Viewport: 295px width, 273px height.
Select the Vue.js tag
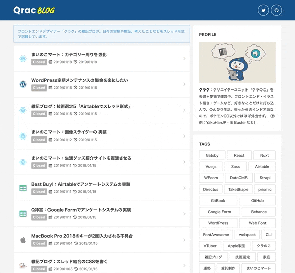click(211, 167)
